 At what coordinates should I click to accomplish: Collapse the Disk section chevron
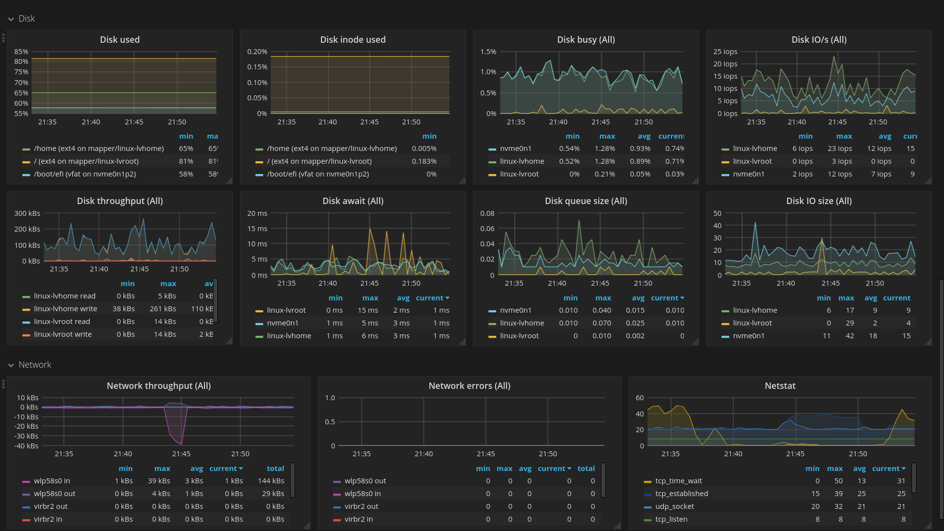[11, 19]
